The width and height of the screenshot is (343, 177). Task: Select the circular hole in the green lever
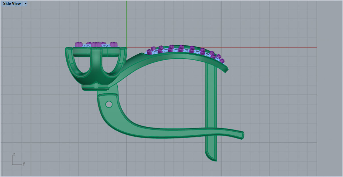pos(109,104)
